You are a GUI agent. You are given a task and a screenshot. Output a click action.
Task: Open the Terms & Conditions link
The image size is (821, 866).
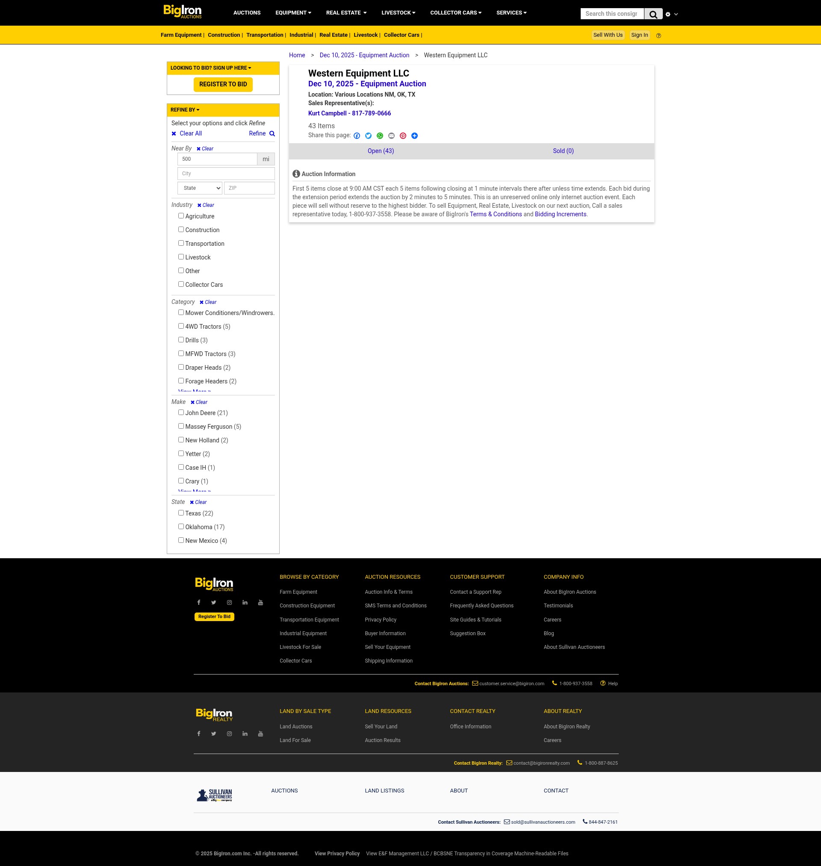coord(496,214)
